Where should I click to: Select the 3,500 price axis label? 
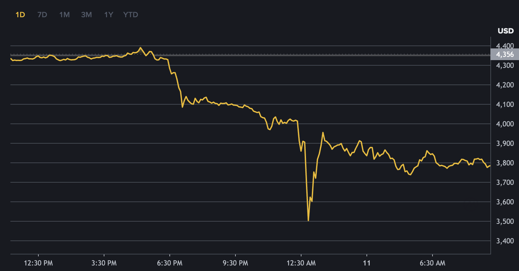click(505, 221)
